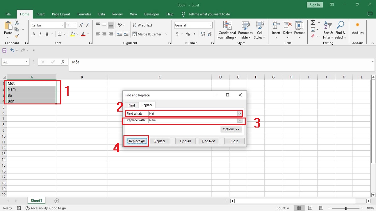Click the Insert Function fx icon
Viewport: 376px width, 211px height.
(x=63, y=62)
